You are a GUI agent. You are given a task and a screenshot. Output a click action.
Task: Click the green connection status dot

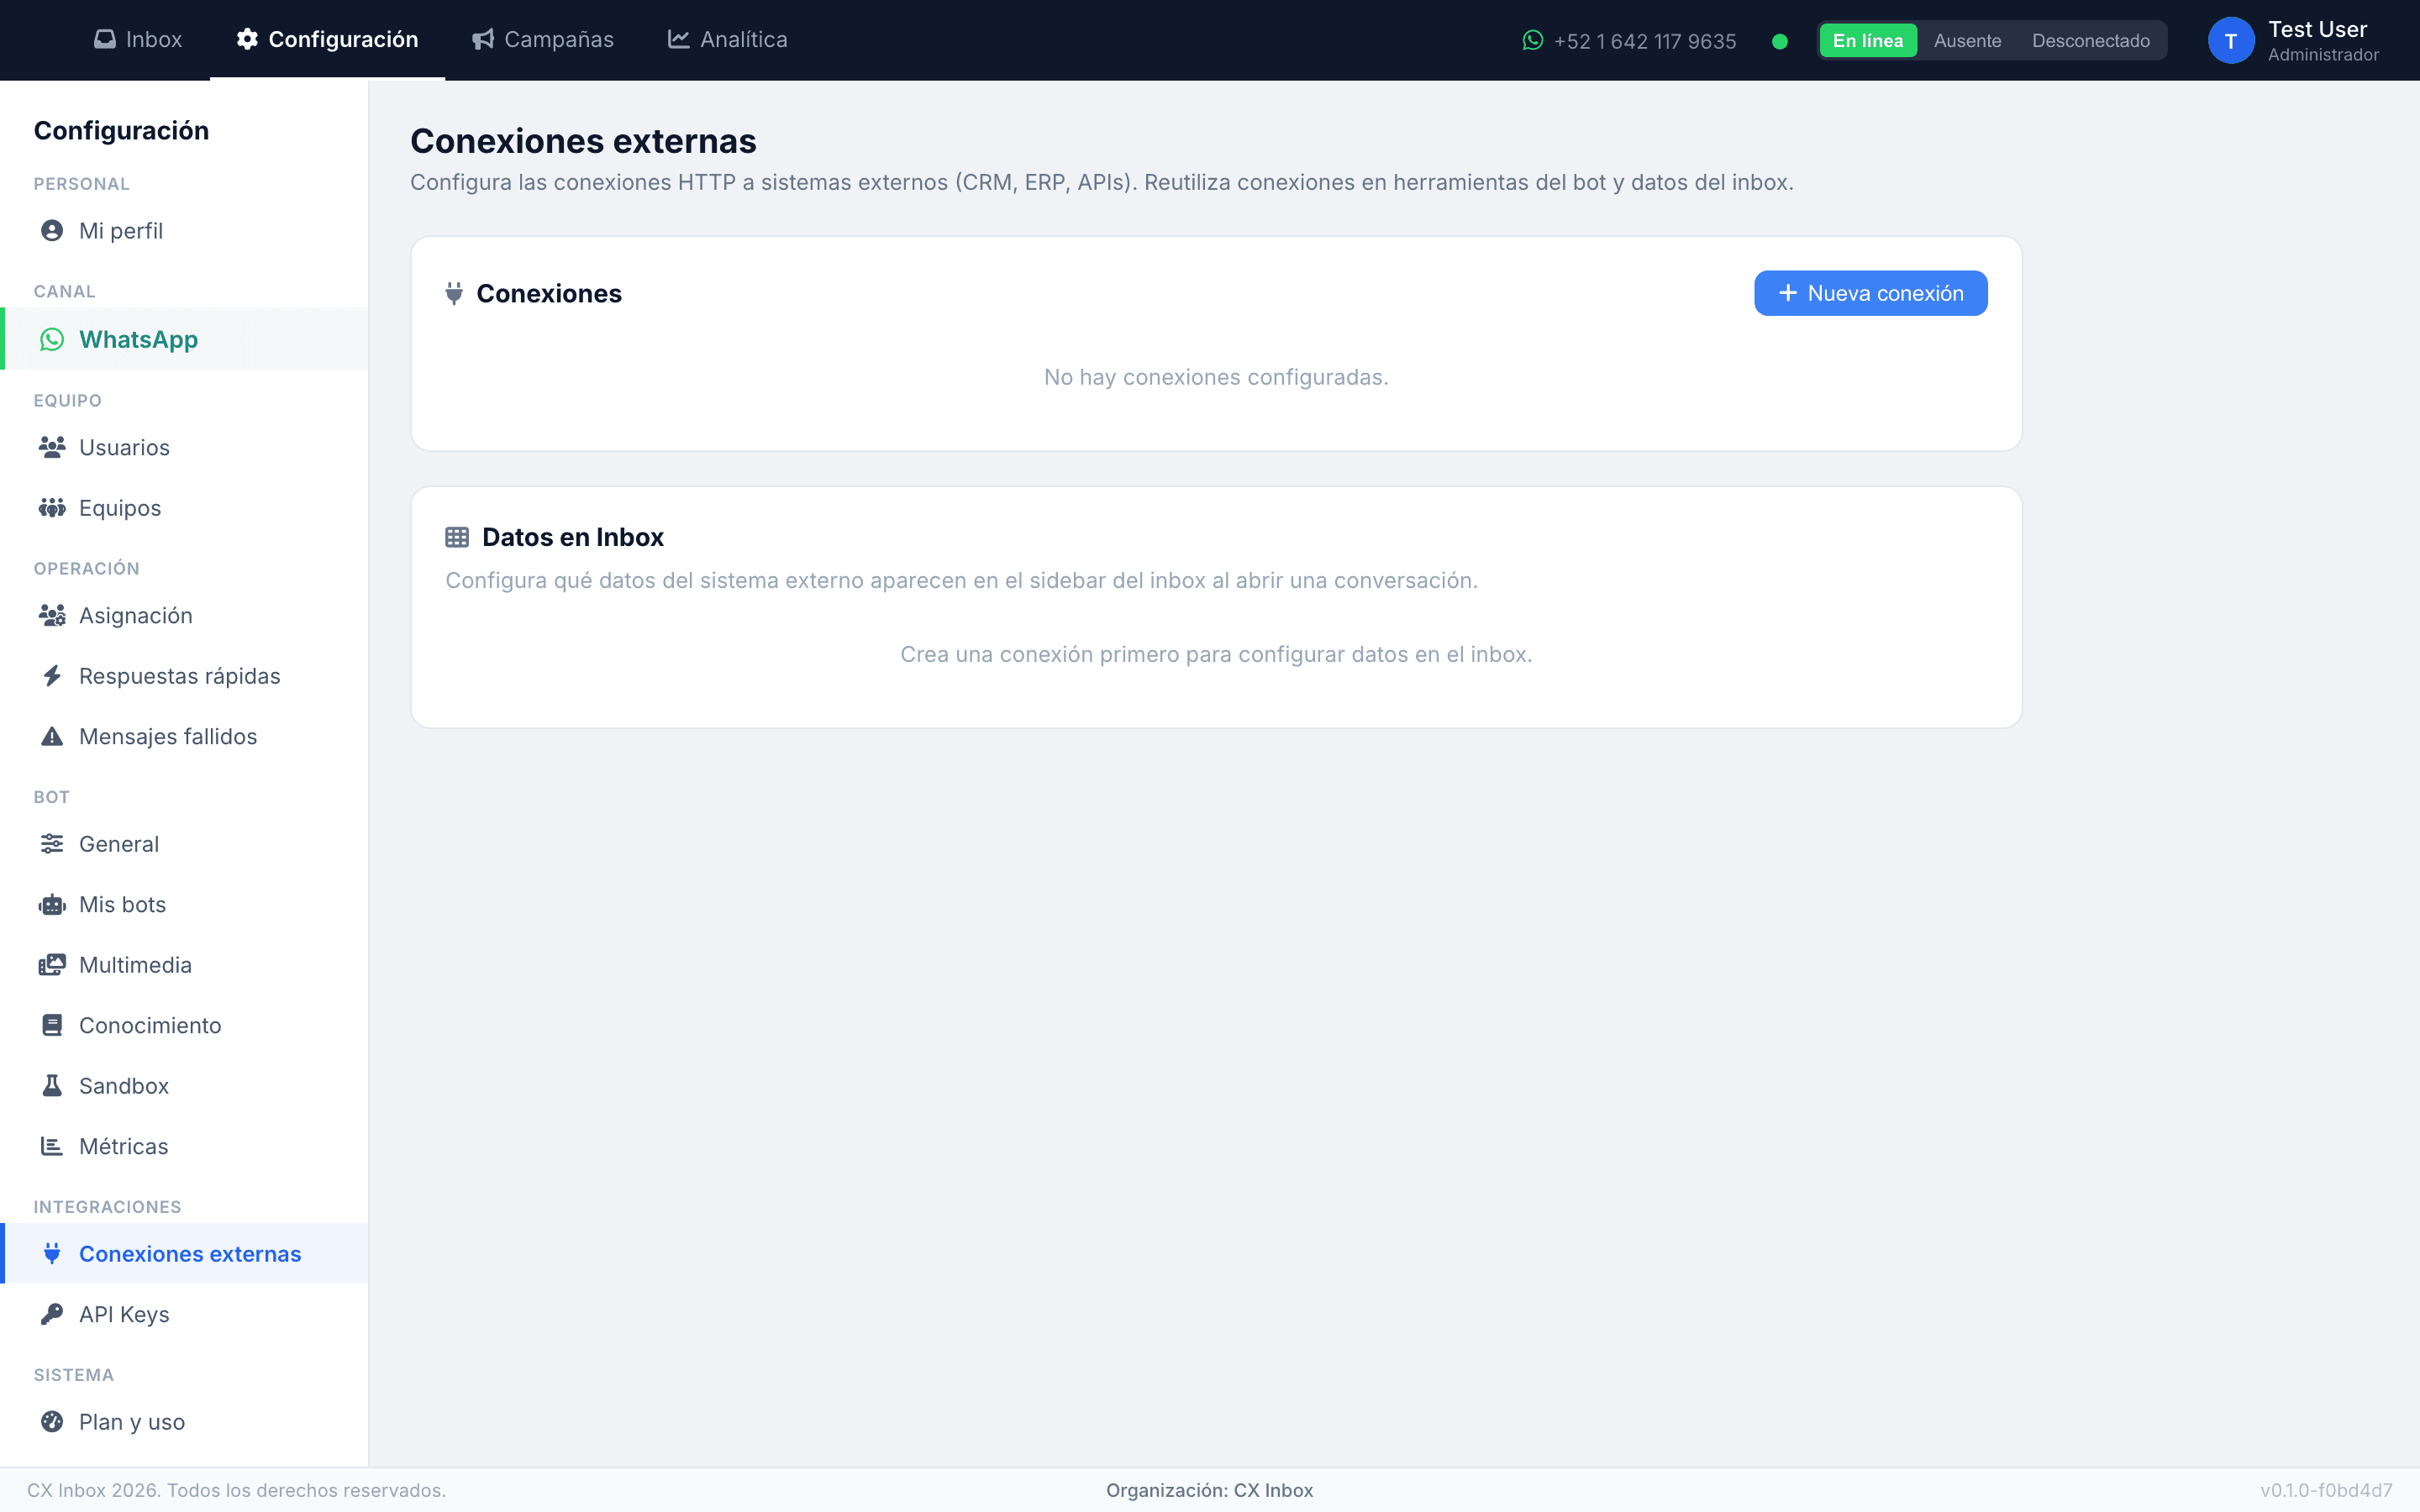point(1780,41)
